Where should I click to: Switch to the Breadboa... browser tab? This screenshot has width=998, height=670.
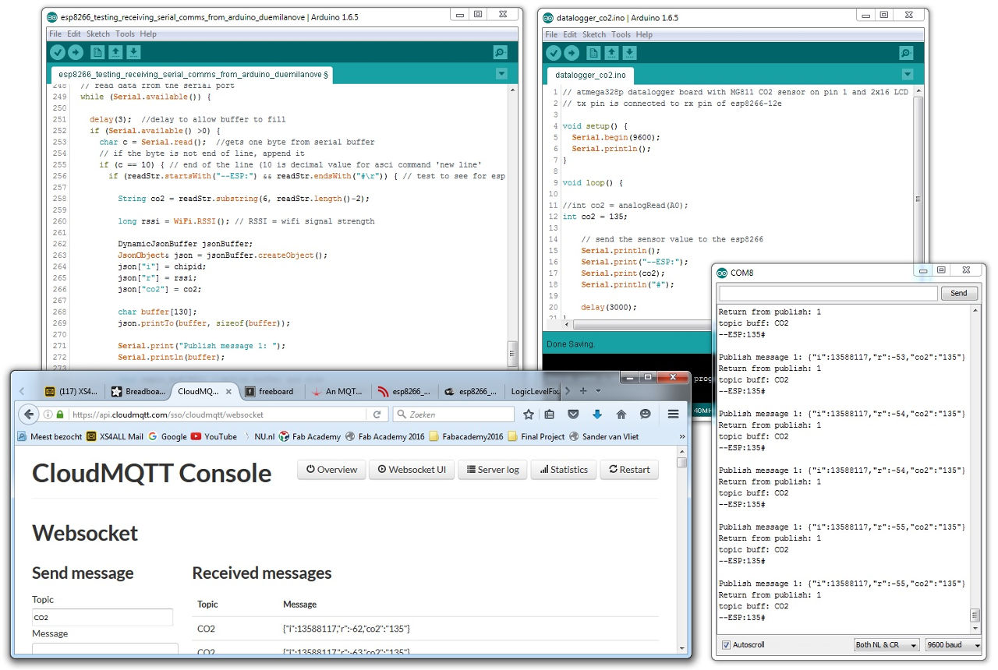pyautogui.click(x=138, y=391)
